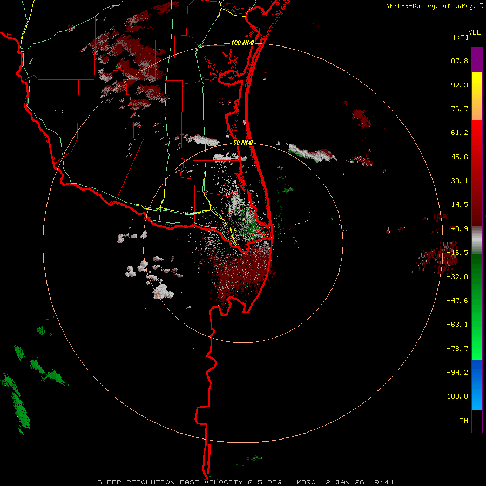The height and width of the screenshot is (486, 486).
Task: Pick the purple segment of velocity scale
Action: 477,60
